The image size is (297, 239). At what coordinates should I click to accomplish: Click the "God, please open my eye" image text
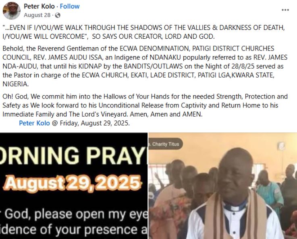(76, 214)
